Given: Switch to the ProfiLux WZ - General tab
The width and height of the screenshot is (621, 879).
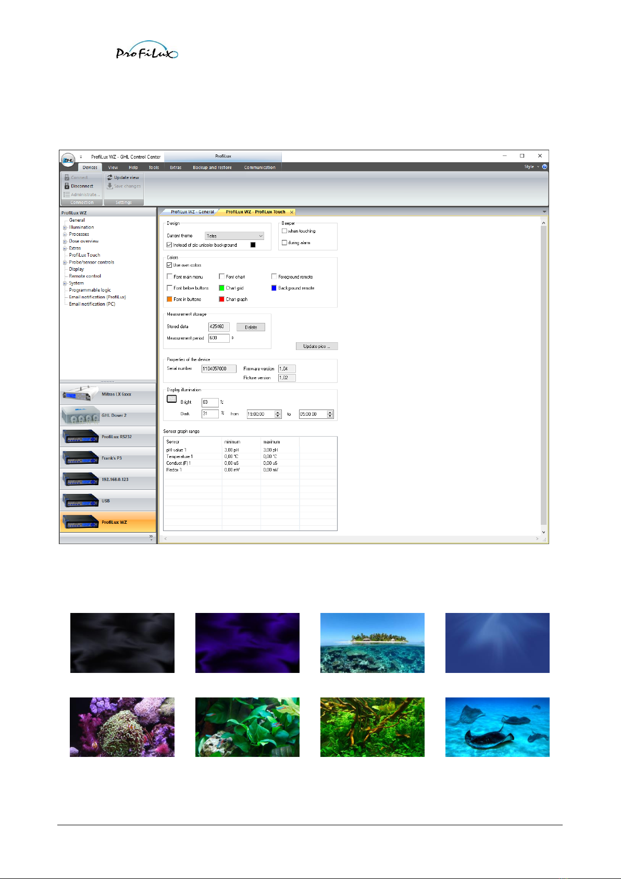Looking at the screenshot, I should pos(192,212).
